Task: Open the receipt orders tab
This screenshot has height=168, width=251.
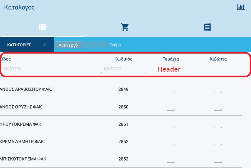Action: click(x=207, y=27)
